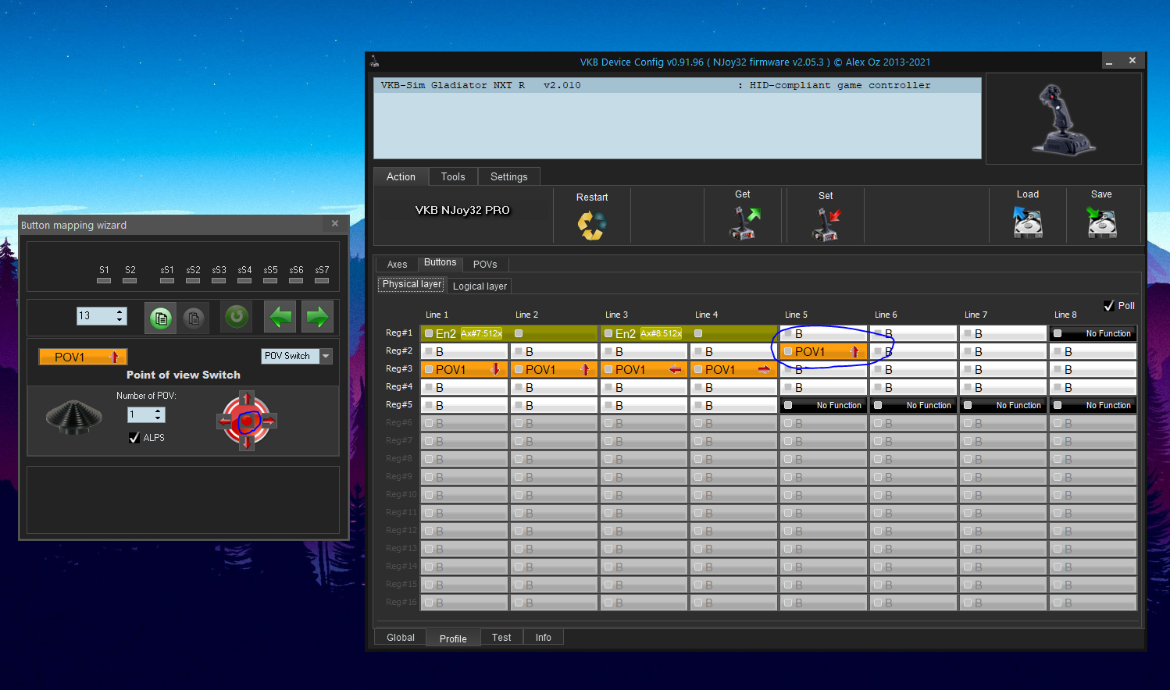
Task: Select Reg#4 Line 8 B cell
Action: [x=1093, y=387]
